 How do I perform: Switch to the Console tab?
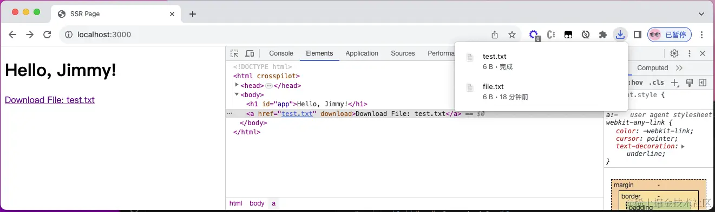pyautogui.click(x=281, y=53)
